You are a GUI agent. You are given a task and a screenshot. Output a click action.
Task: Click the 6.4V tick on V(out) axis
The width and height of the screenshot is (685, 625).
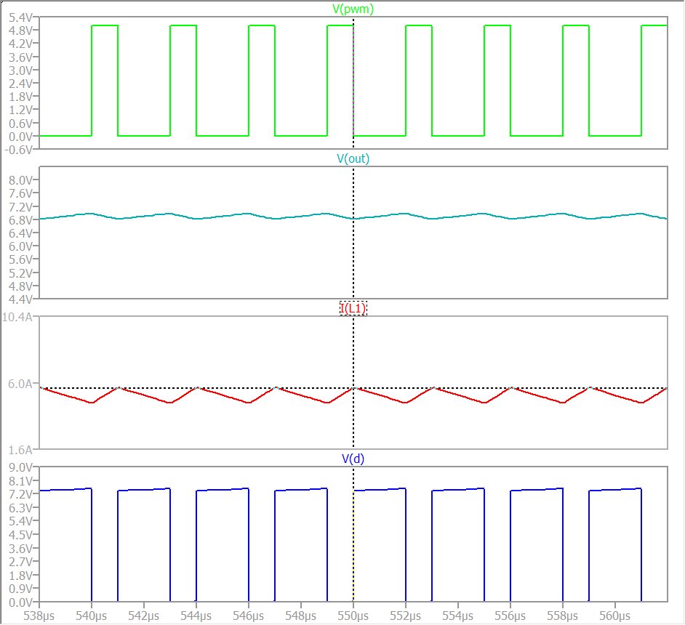point(20,233)
